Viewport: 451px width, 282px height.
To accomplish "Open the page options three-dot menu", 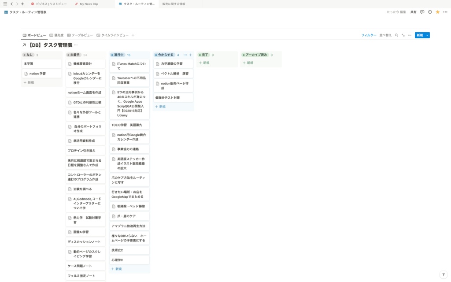I will [x=445, y=12].
